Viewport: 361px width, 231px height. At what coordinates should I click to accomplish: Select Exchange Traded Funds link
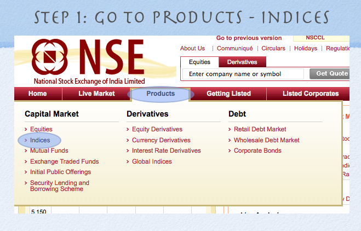pos(65,161)
